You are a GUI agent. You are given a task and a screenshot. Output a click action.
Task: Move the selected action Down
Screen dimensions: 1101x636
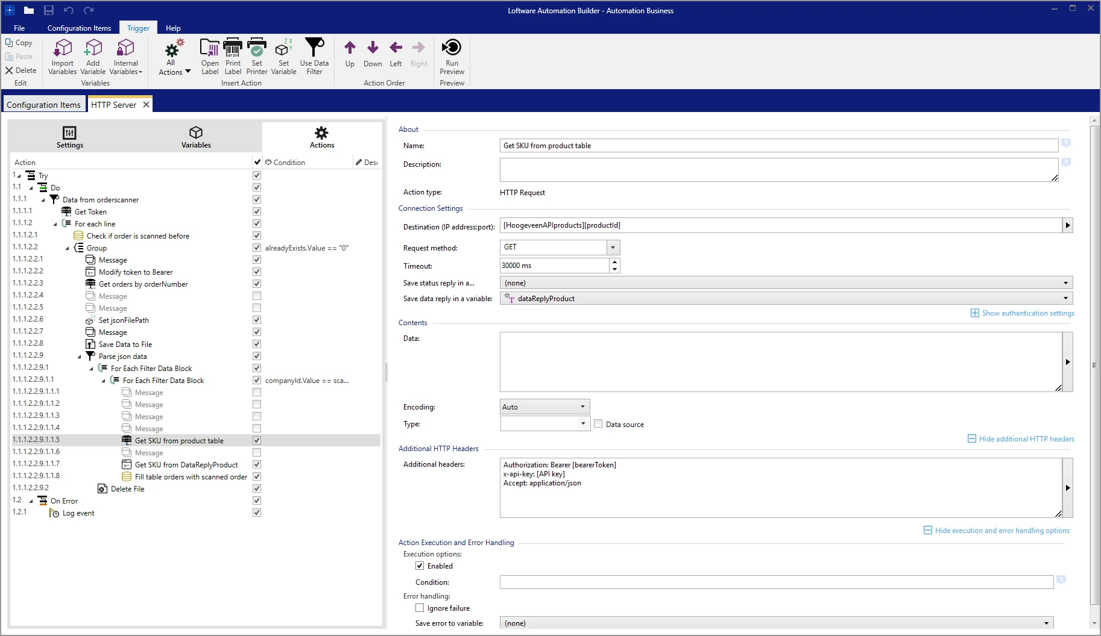(x=373, y=54)
